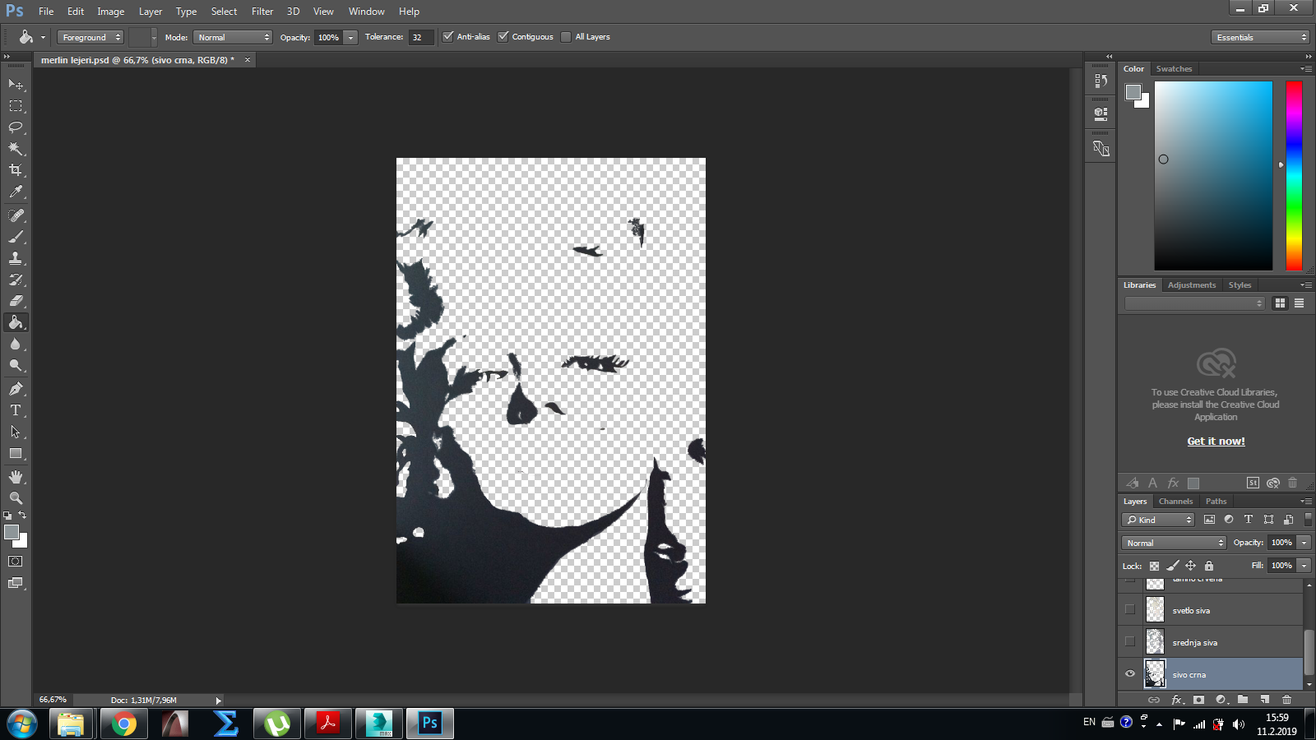The height and width of the screenshot is (740, 1316).
Task: Click the Tolerance input field
Action: pos(421,37)
